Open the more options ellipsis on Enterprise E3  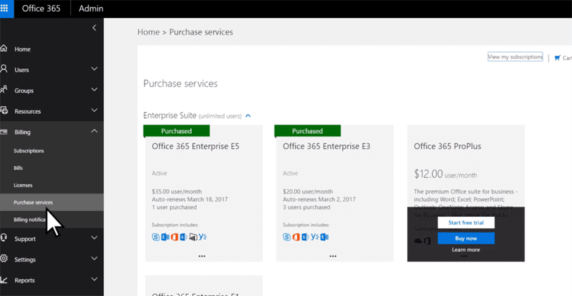(x=333, y=256)
